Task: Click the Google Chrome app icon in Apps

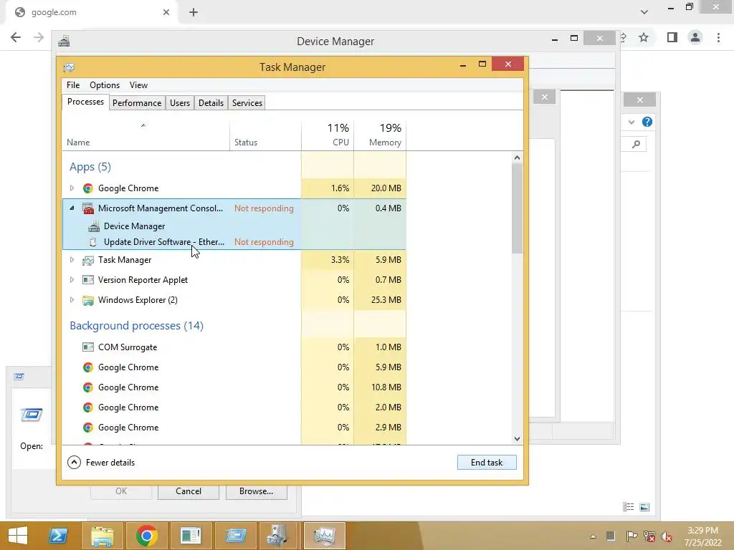Action: [87, 188]
